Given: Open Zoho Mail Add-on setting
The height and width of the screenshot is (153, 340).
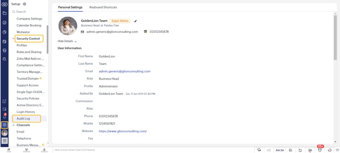Looking at the screenshot, I should [x=30, y=59].
